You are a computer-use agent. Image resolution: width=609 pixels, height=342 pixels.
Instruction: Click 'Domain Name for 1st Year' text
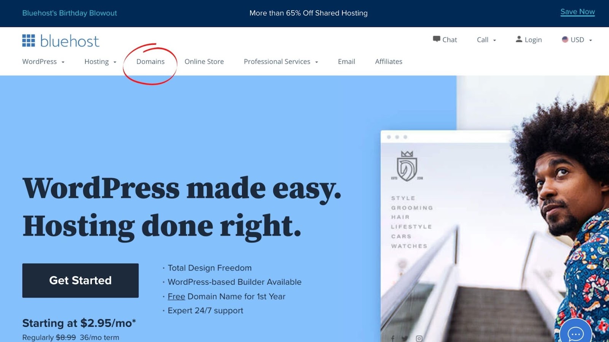click(236, 296)
